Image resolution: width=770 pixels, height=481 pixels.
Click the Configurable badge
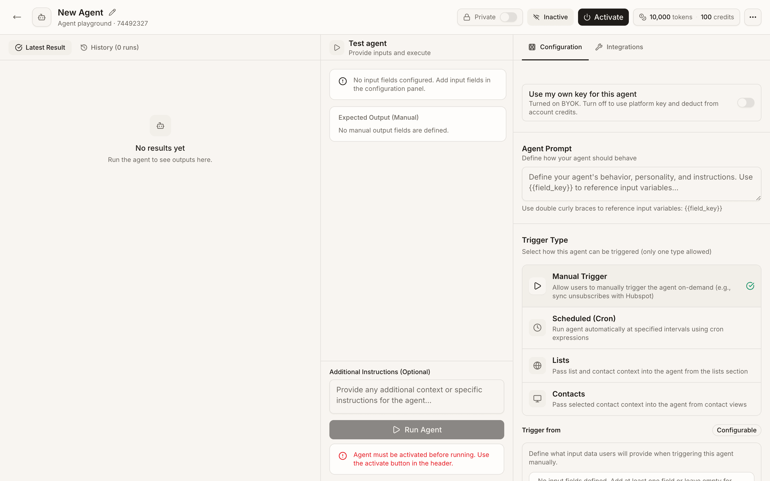(737, 430)
